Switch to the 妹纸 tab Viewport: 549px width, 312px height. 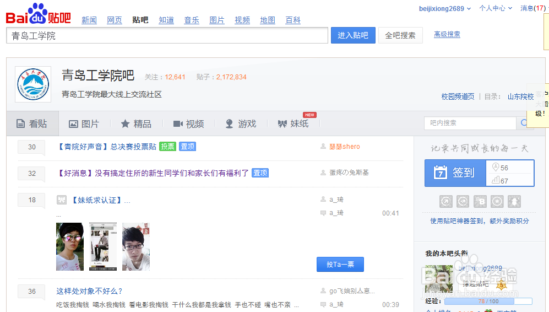click(293, 123)
